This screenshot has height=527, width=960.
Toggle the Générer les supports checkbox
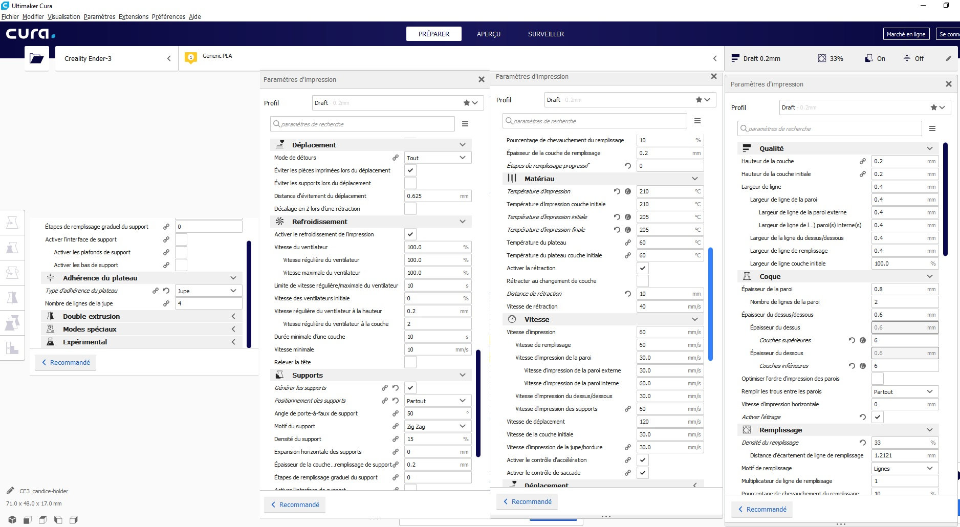[410, 388]
